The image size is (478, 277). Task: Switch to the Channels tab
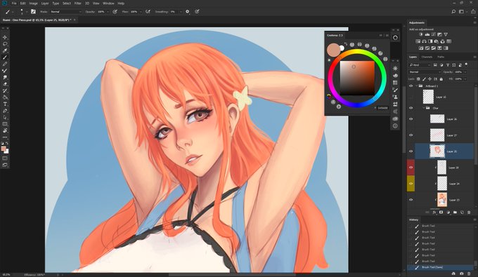click(x=427, y=57)
